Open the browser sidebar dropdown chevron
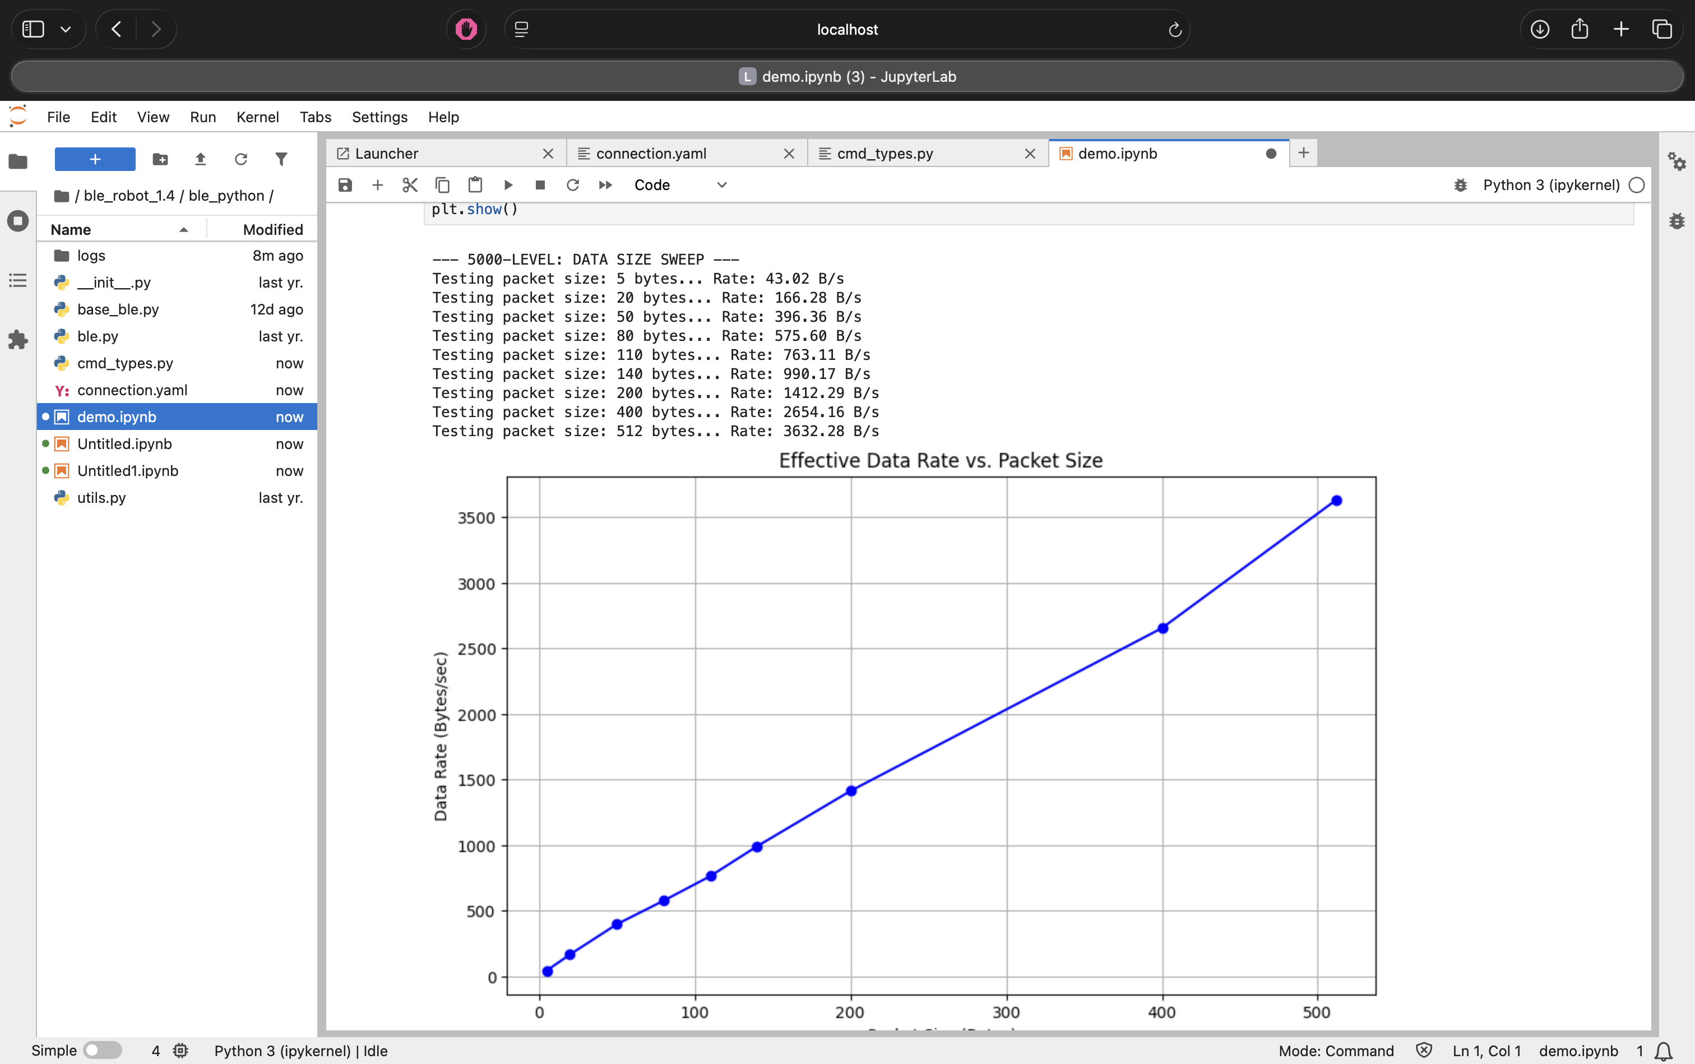1695x1064 pixels. [66, 29]
